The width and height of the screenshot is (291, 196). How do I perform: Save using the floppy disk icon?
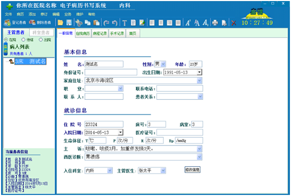pyautogui.click(x=69, y=23)
